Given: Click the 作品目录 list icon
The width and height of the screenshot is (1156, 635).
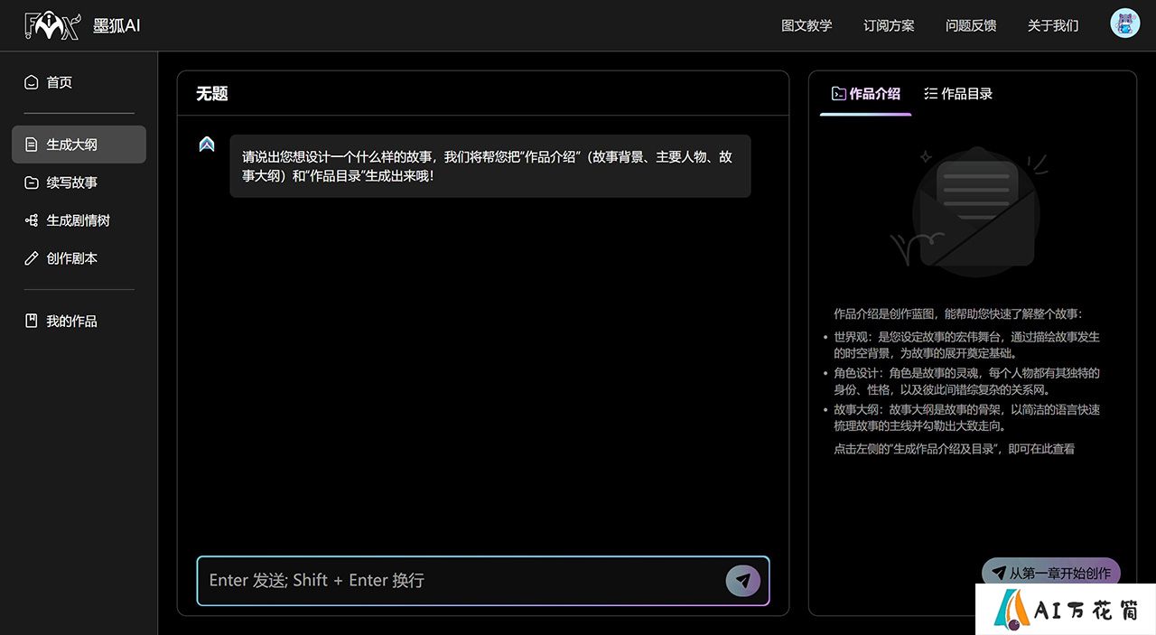Looking at the screenshot, I should click(931, 94).
